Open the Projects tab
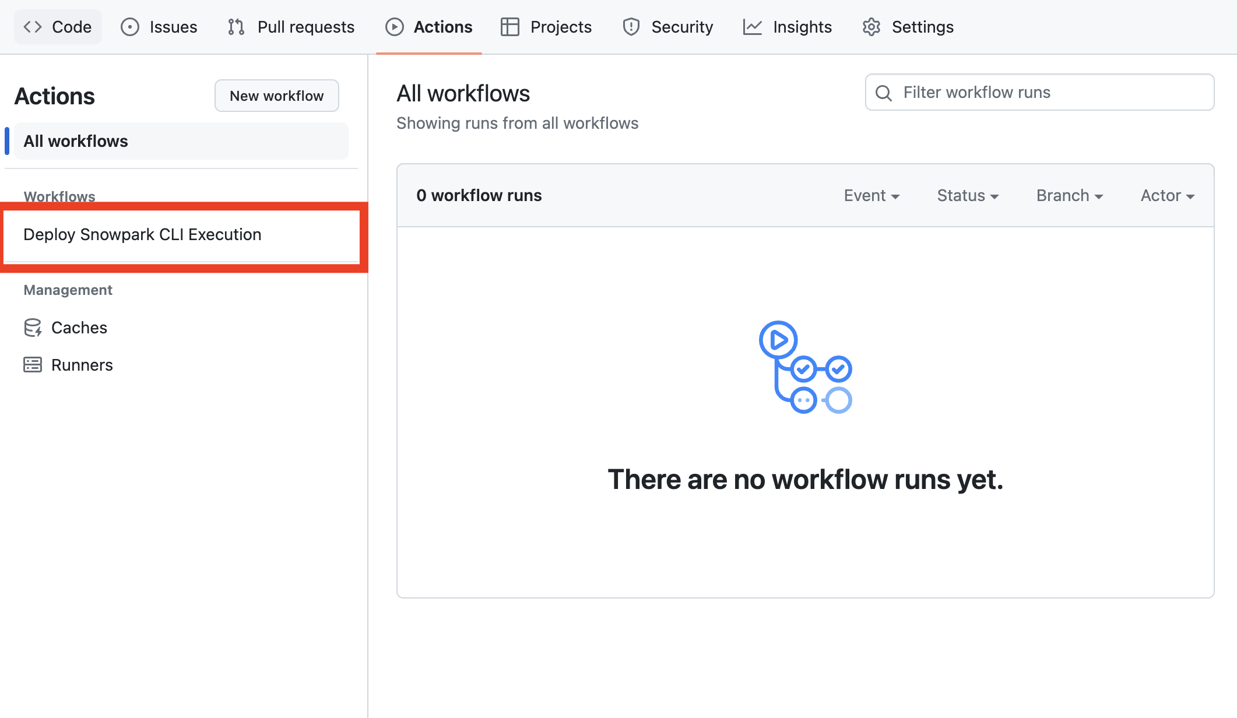 [x=546, y=27]
